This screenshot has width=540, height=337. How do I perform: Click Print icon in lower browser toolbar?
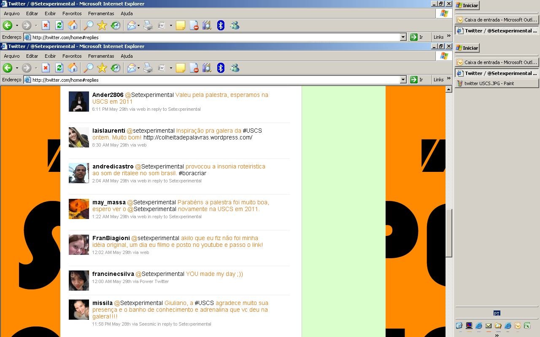point(148,68)
